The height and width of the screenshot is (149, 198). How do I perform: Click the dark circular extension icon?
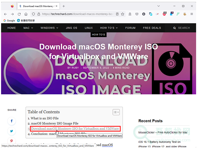click(144, 14)
